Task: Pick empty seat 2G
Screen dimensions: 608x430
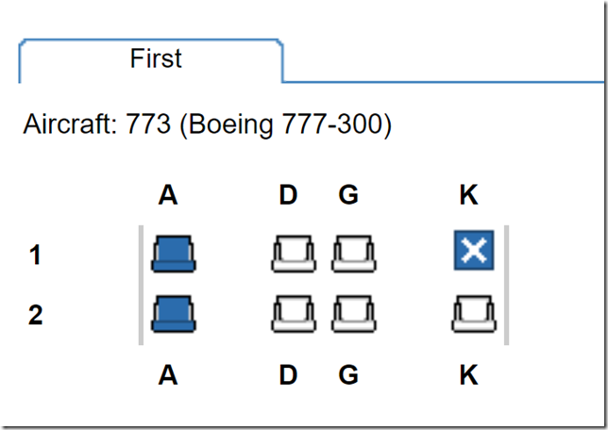Action: (x=354, y=314)
